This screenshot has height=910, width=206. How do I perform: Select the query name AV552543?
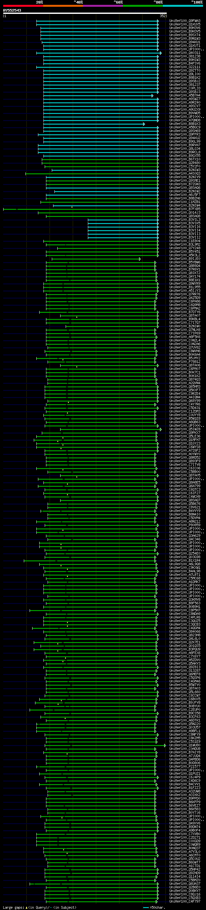tap(12, 11)
